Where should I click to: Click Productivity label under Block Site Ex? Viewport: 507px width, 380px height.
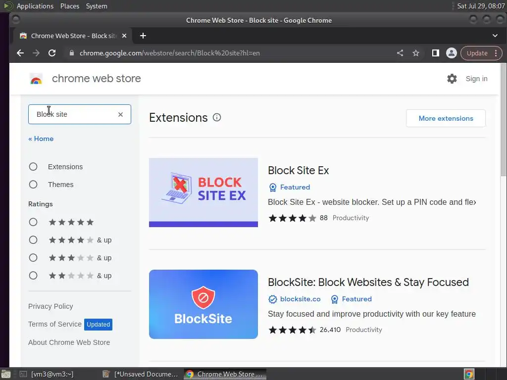(351, 218)
